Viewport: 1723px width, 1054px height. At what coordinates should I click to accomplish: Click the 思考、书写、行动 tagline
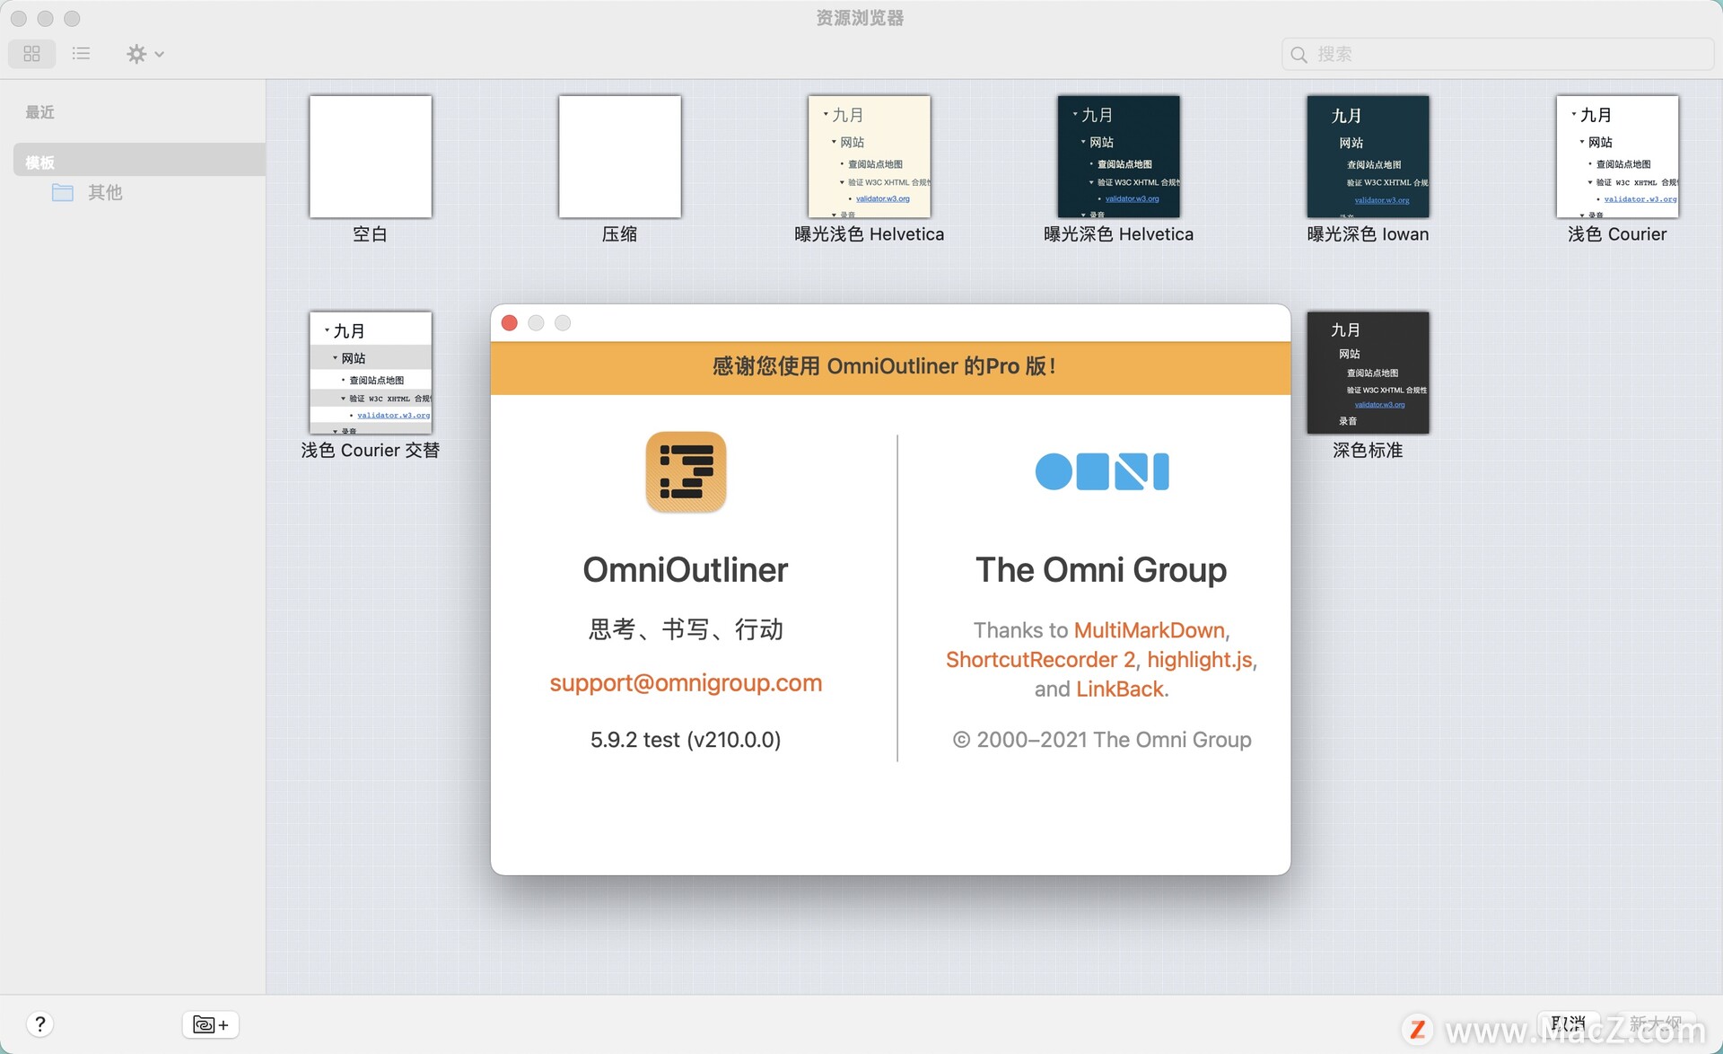[x=686, y=629]
